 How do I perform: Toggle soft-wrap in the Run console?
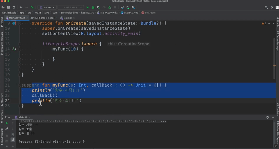(13, 134)
